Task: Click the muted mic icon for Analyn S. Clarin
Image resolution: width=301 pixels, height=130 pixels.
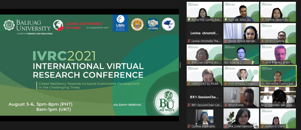Action: click(262, 126)
